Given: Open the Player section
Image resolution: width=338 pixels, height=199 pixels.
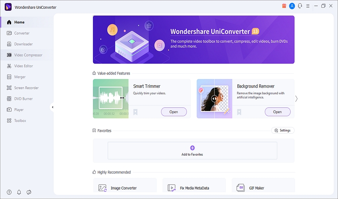Looking at the screenshot, I should pos(27,109).
